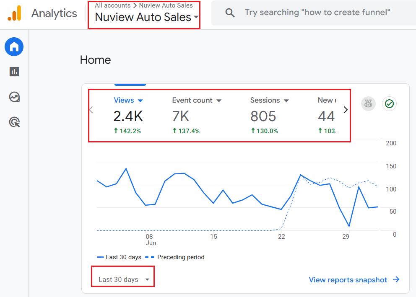Screen dimensions: 416x297
Task: Click the Google Analytics logo
Action: [14, 13]
